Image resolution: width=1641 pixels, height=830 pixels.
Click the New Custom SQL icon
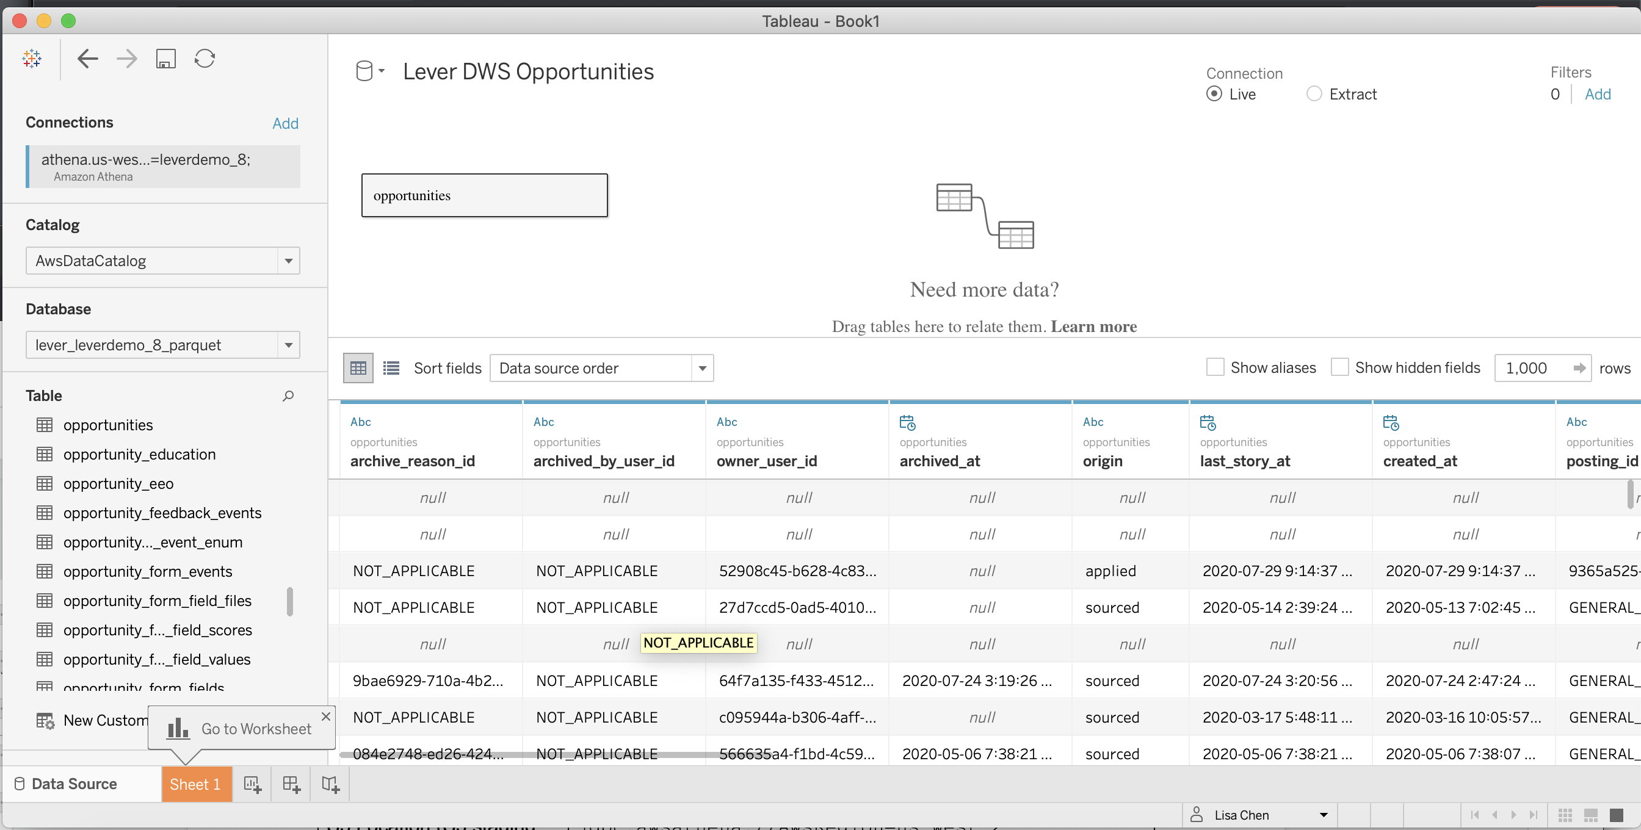(x=45, y=720)
